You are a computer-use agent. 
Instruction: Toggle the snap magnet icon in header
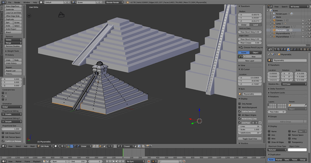click(115, 146)
